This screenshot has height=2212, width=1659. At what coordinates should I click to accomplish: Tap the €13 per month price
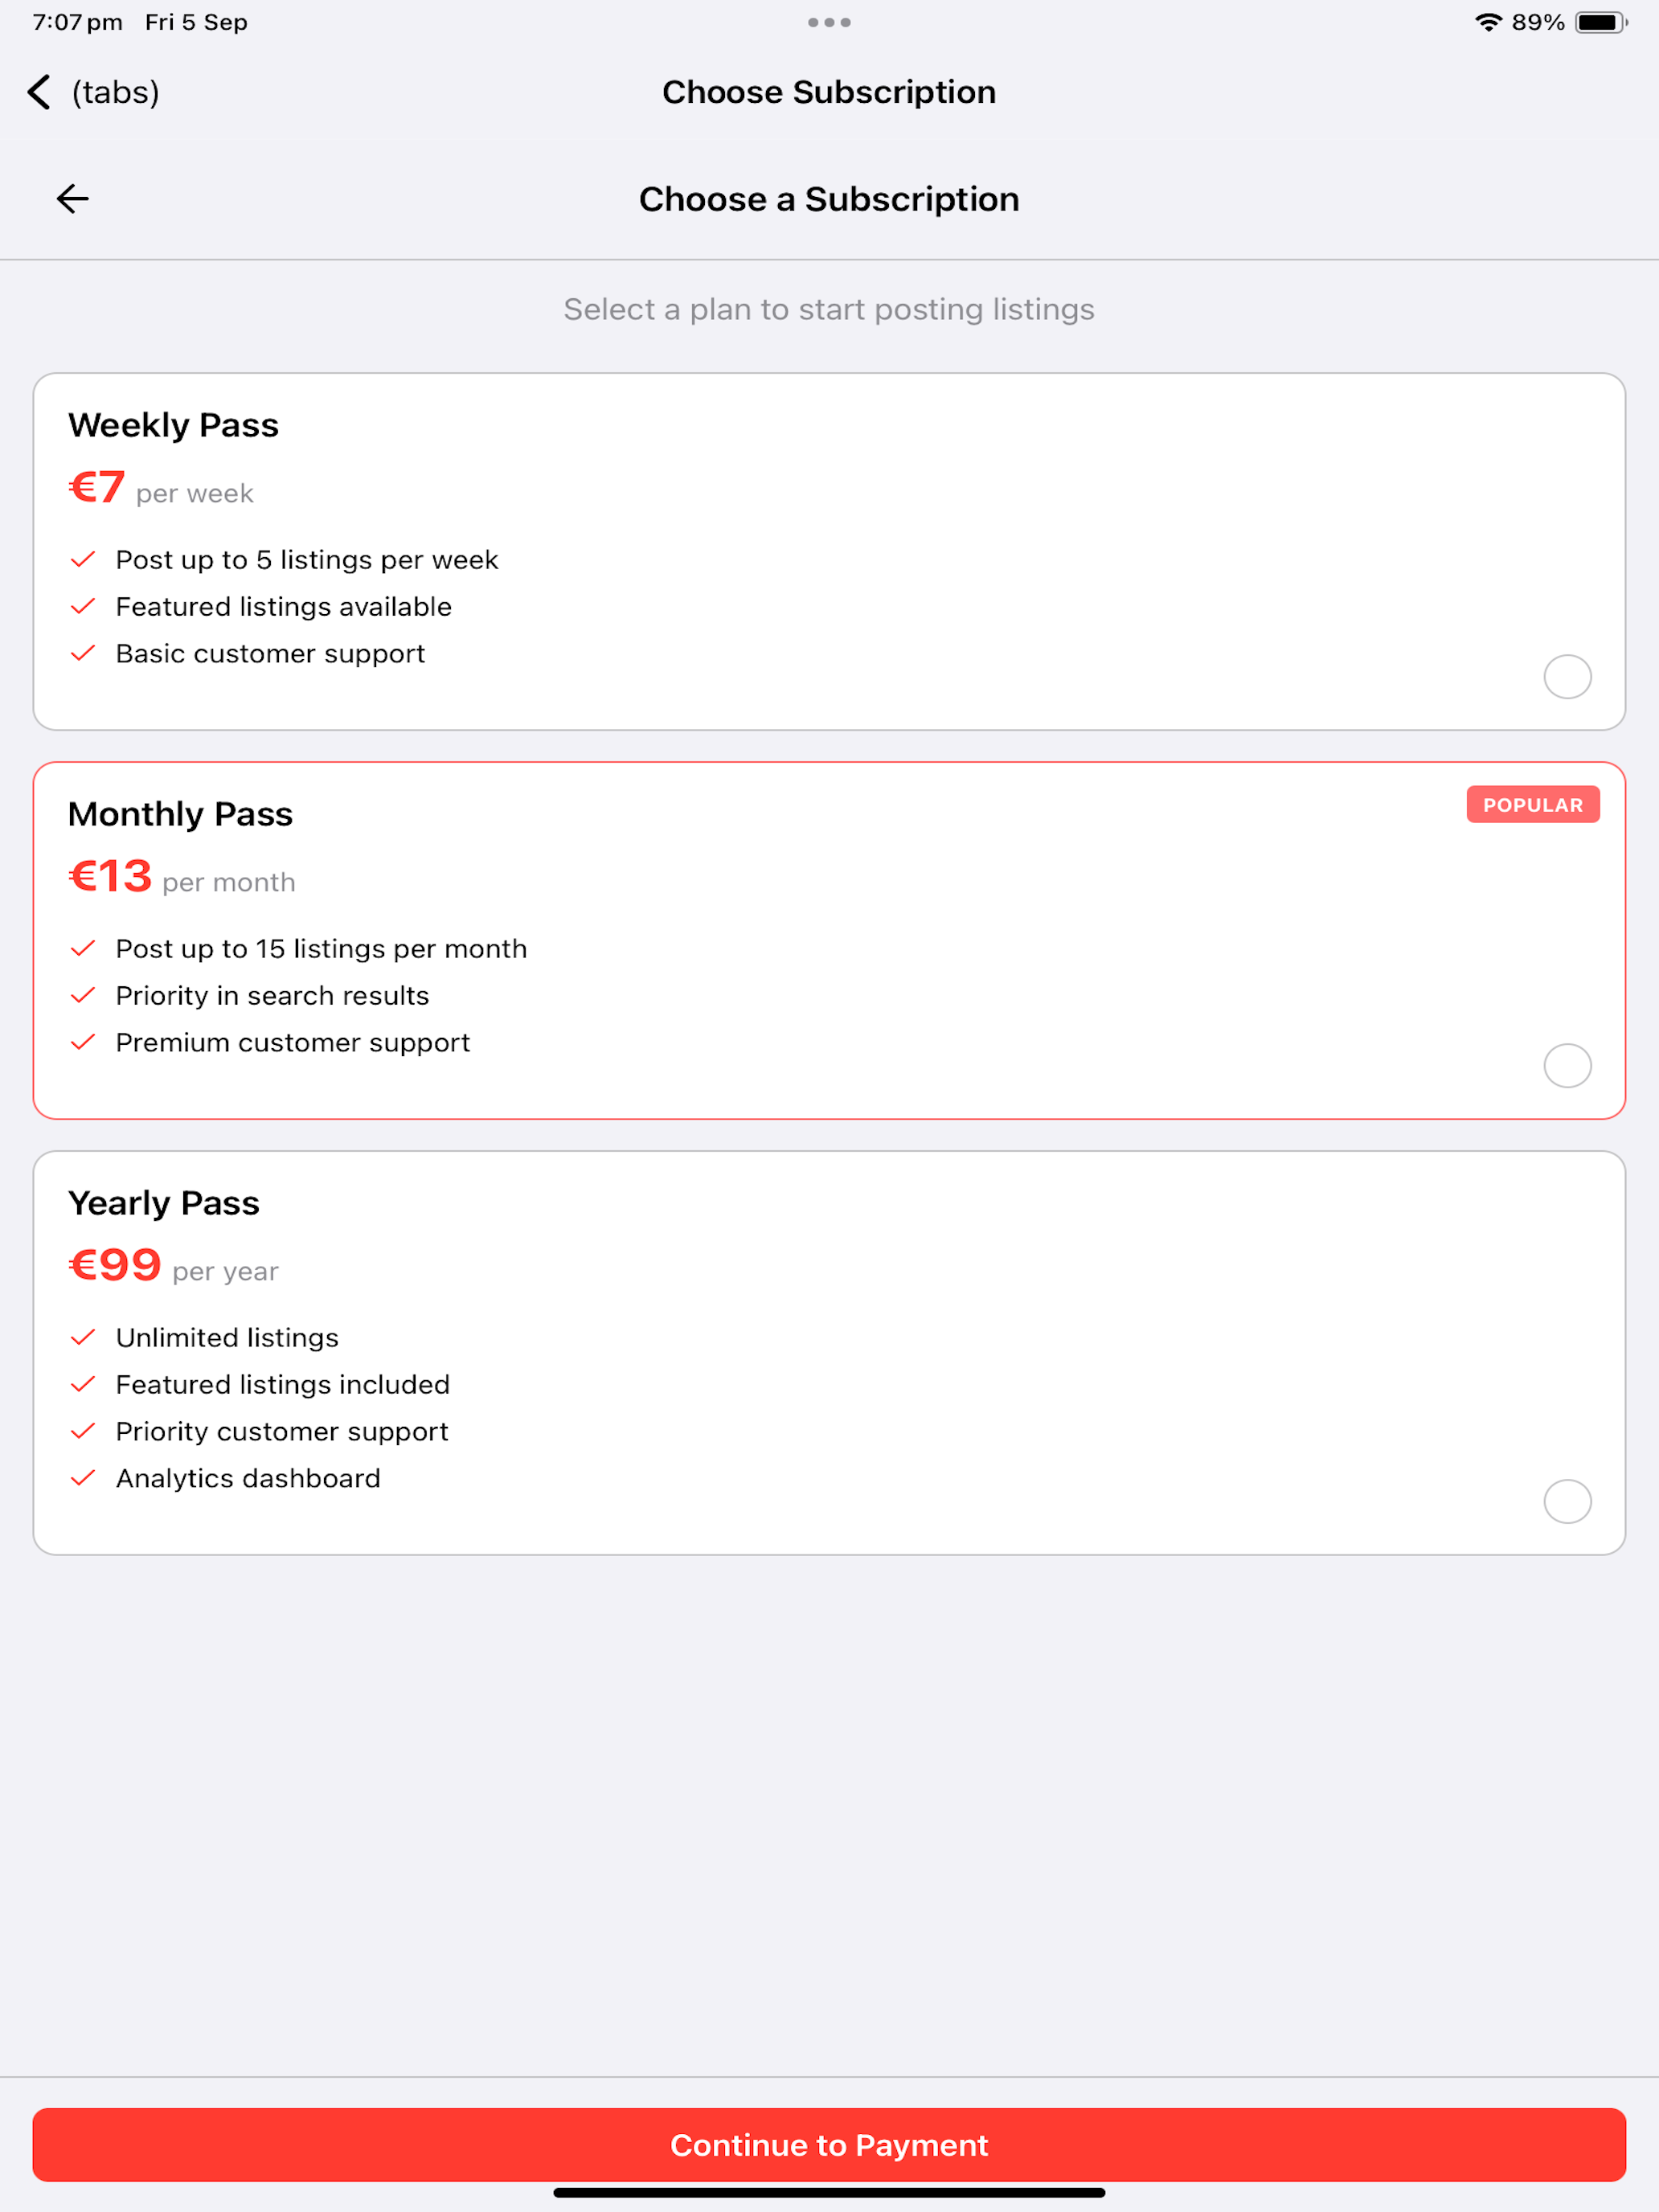coord(182,877)
